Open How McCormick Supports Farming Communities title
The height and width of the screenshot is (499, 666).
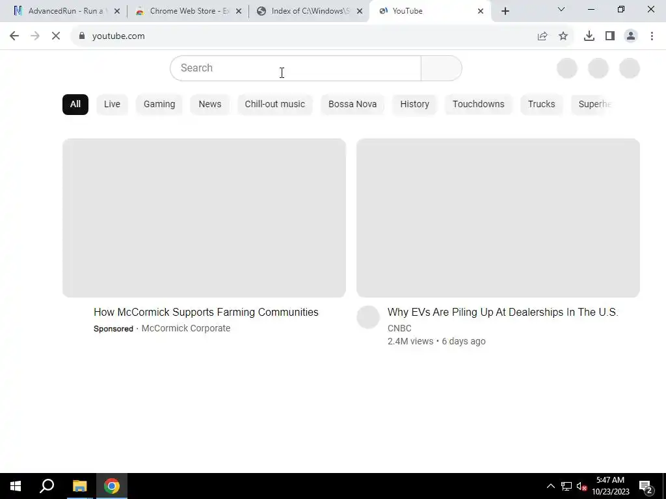[206, 313]
